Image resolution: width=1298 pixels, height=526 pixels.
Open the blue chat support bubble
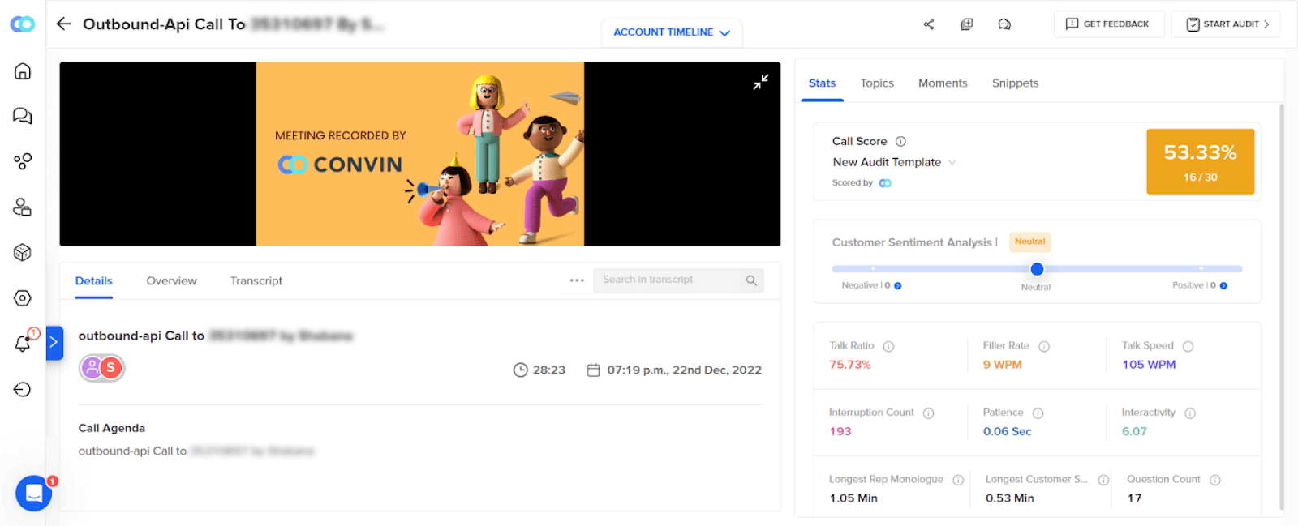[x=34, y=493]
